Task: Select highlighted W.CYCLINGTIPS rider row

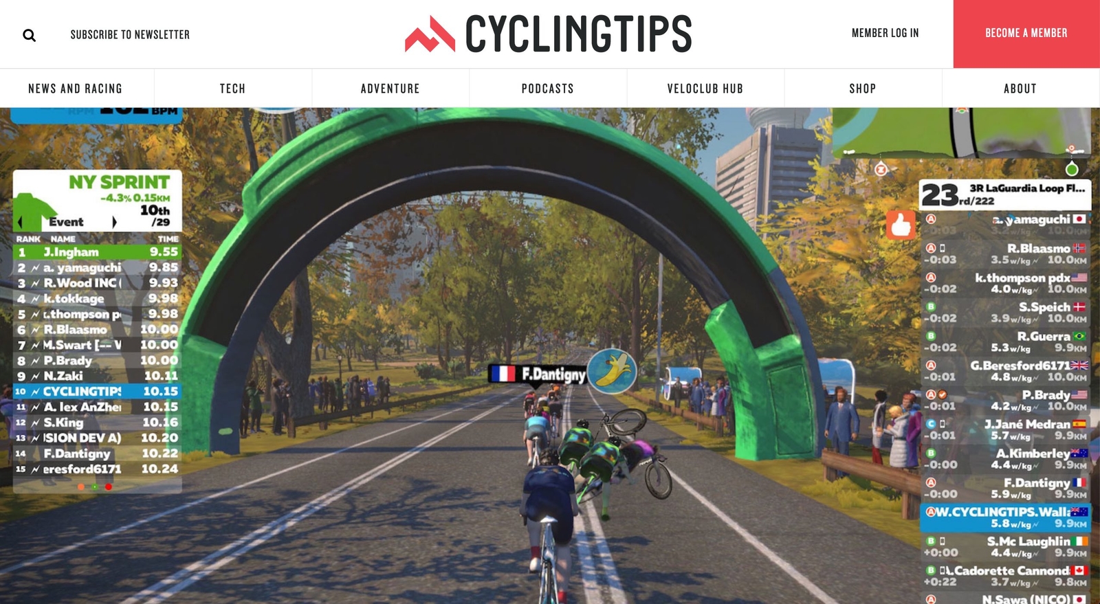Action: click(1005, 517)
